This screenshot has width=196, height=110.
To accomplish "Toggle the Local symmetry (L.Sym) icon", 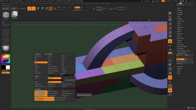I will click(170, 46).
